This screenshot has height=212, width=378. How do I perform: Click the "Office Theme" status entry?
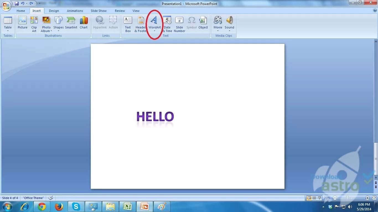pos(33,198)
